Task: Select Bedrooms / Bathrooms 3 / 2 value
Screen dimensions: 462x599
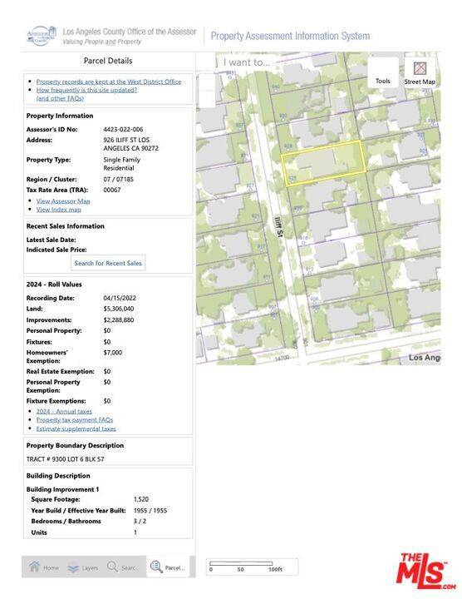Action: 140,521
